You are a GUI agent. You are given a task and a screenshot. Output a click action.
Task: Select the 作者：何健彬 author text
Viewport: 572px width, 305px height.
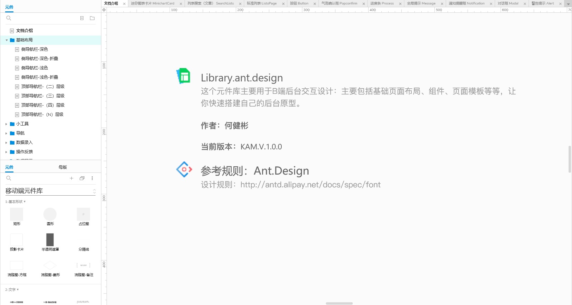224,126
